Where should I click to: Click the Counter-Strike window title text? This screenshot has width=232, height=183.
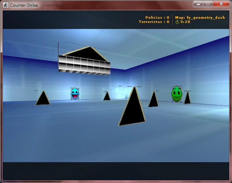point(24,5)
